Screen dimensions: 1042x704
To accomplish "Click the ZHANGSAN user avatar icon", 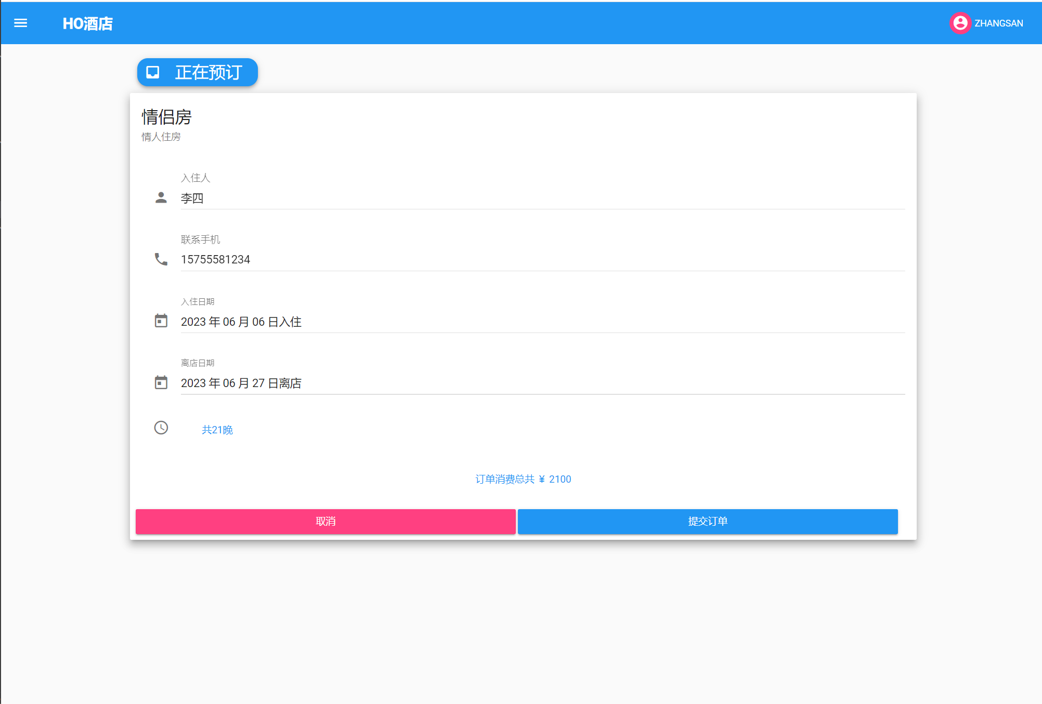I will 960,23.
